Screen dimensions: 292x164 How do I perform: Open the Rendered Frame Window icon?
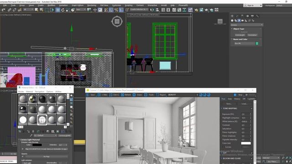pyautogui.click(x=201, y=10)
